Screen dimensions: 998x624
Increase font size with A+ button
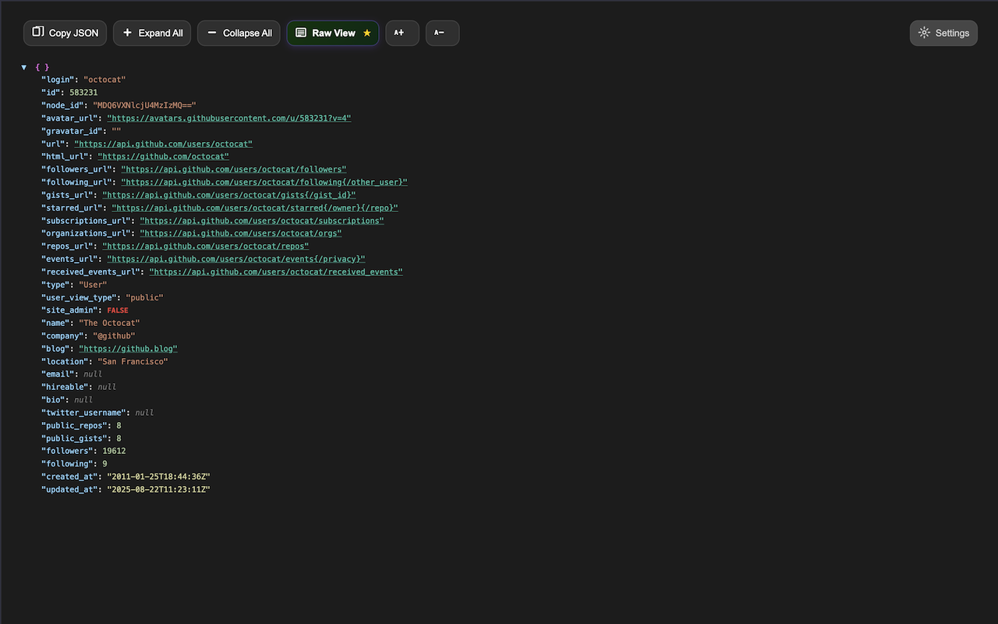click(x=402, y=33)
